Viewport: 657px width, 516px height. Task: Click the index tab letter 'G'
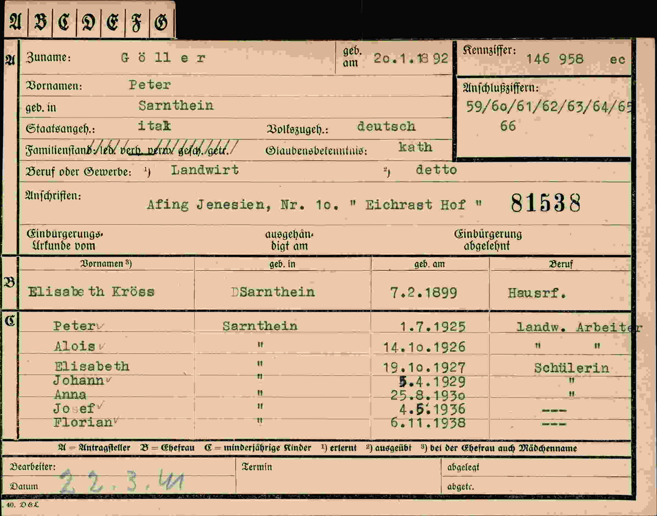[x=161, y=23]
